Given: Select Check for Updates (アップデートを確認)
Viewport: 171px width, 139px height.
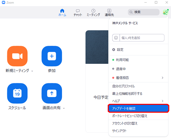Looking at the screenshot, I should (x=138, y=108).
